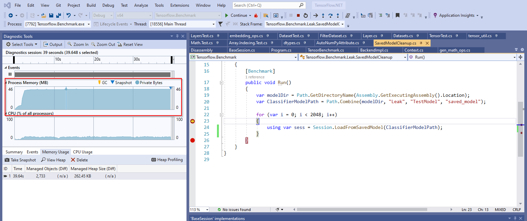Save the current file with disk icon
This screenshot has height=221, width=527.
[51, 15]
